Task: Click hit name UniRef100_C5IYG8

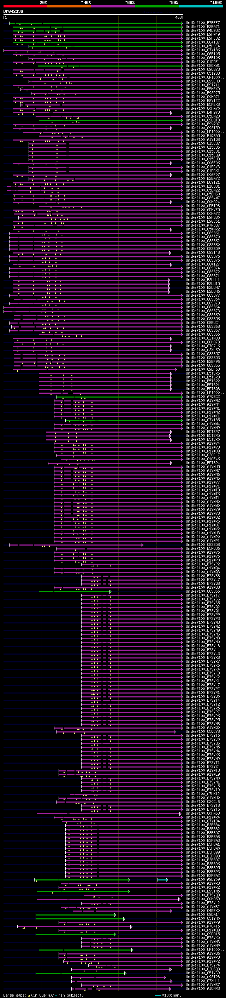Action: point(203,74)
